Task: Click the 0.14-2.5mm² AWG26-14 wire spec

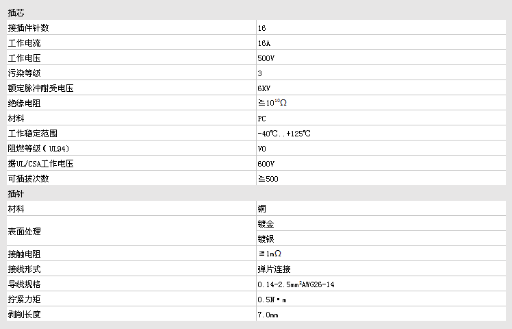Action: (x=296, y=284)
